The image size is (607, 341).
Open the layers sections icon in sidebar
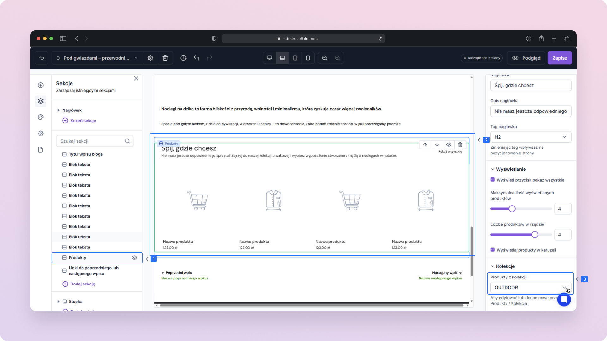[40, 101]
